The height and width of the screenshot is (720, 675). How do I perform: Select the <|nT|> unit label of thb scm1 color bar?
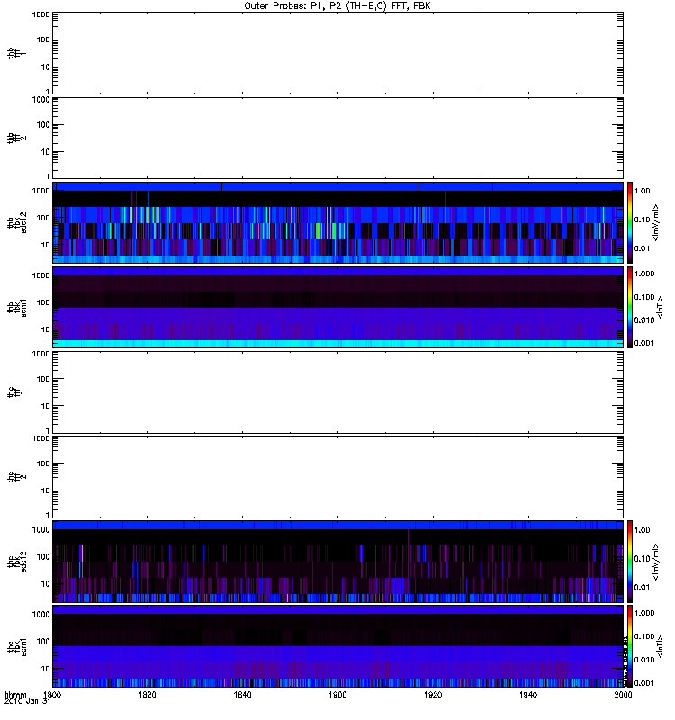coord(660,308)
